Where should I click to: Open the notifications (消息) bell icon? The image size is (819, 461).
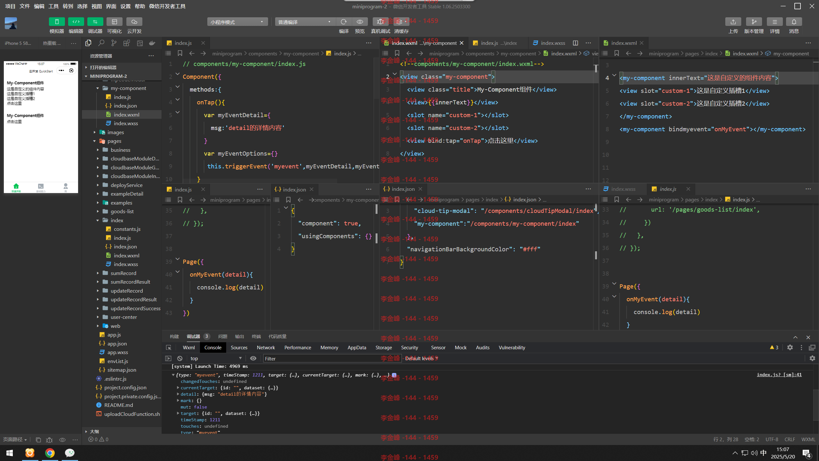click(794, 22)
